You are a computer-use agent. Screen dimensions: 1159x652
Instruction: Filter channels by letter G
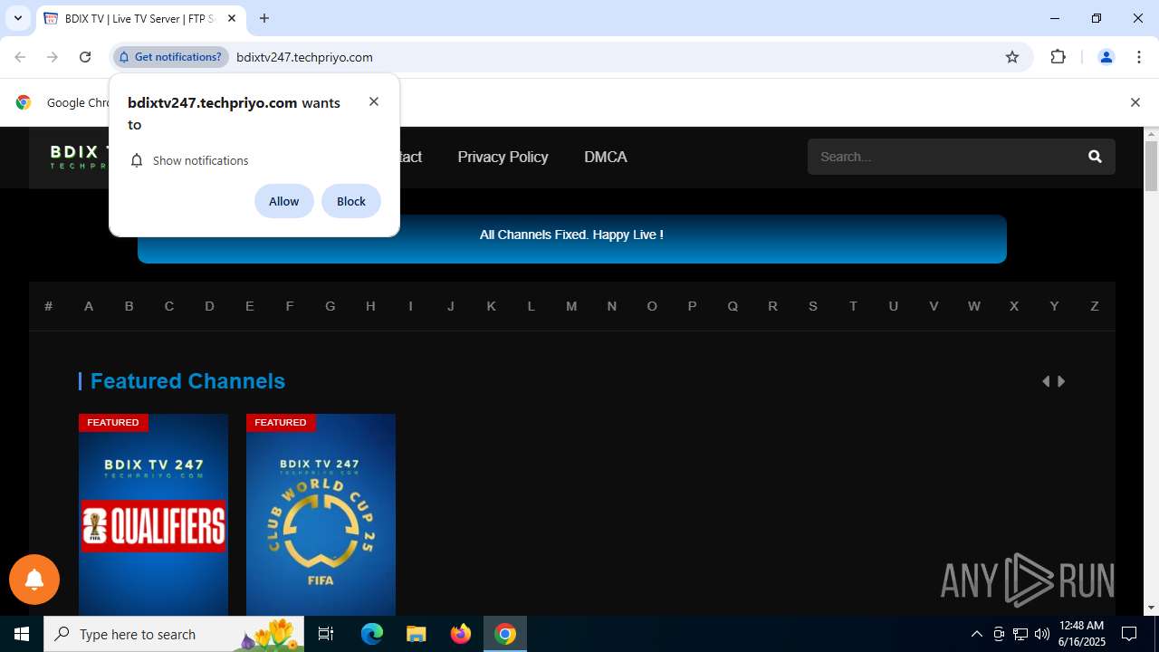(330, 306)
